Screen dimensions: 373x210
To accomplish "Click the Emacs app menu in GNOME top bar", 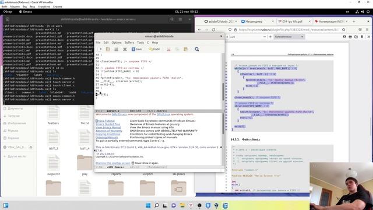I will click(x=26, y=12).
